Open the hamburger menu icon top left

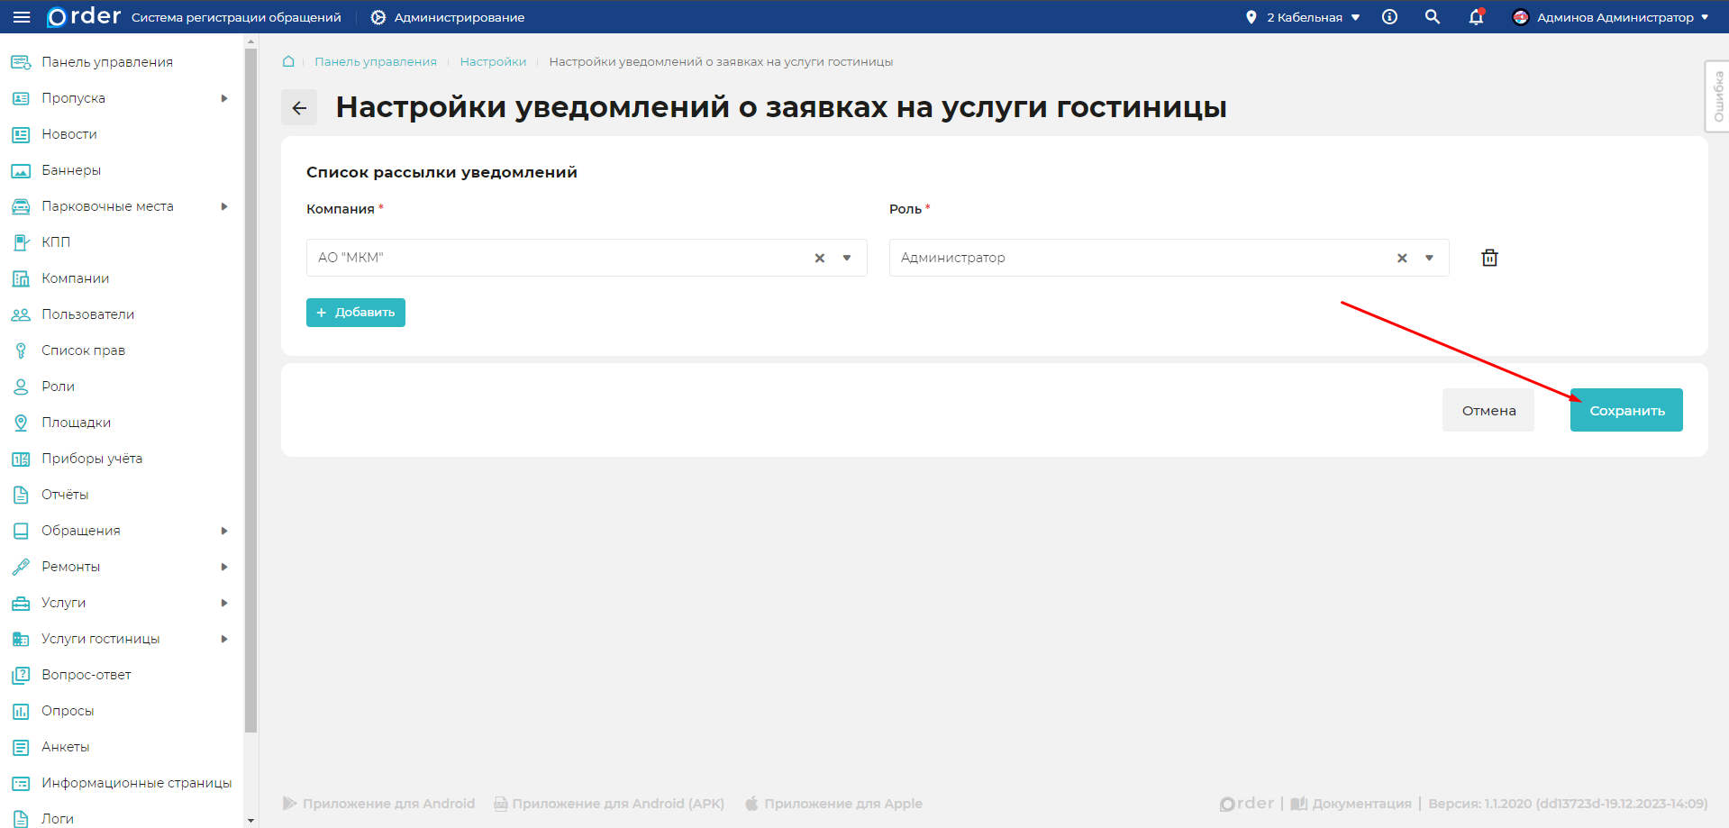click(x=22, y=16)
